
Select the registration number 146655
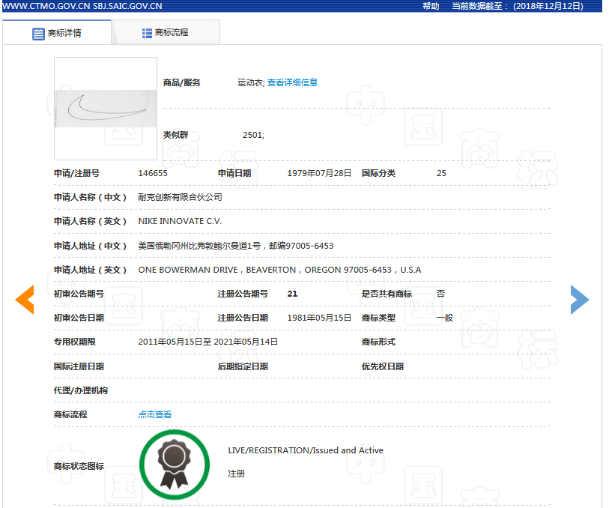pyautogui.click(x=153, y=173)
